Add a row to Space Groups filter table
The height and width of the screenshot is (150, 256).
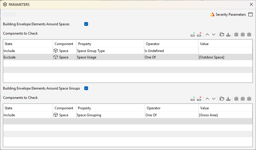[193, 99]
